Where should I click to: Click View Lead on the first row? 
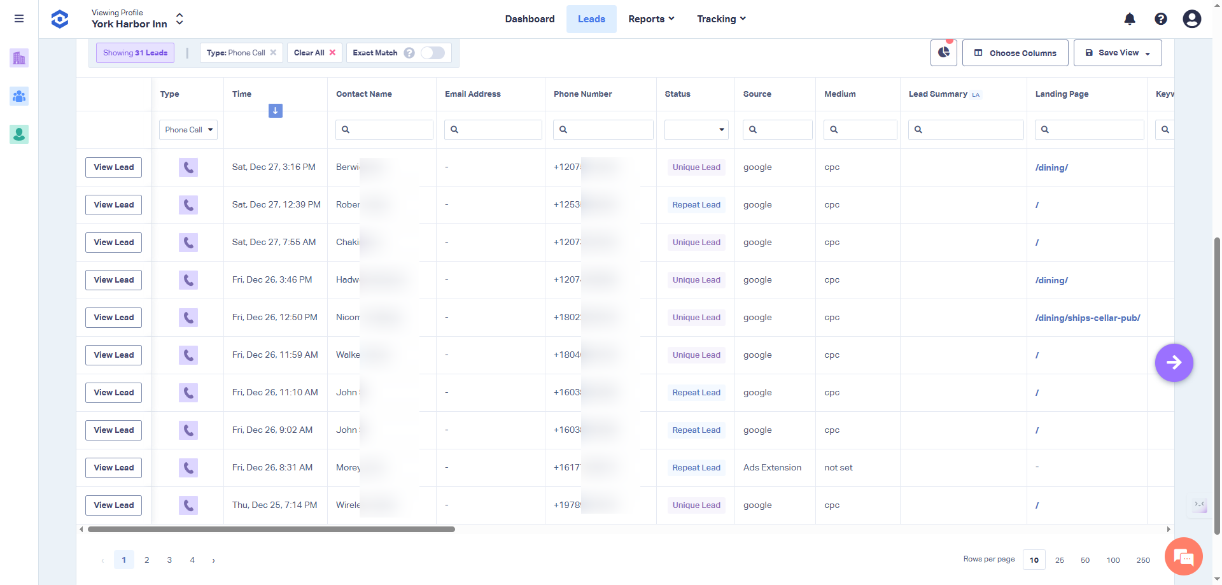(113, 167)
